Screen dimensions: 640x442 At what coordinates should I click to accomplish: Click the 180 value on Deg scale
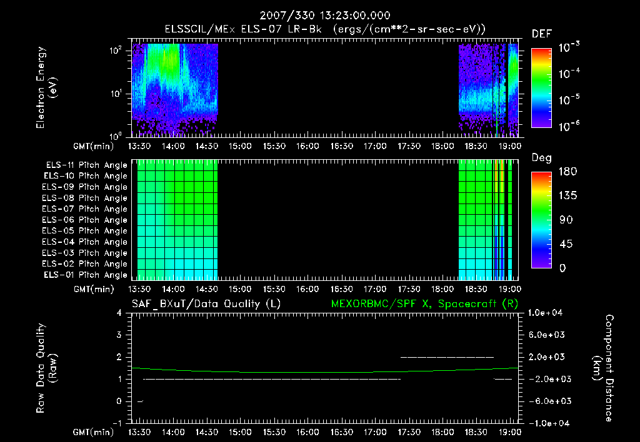coord(567,172)
